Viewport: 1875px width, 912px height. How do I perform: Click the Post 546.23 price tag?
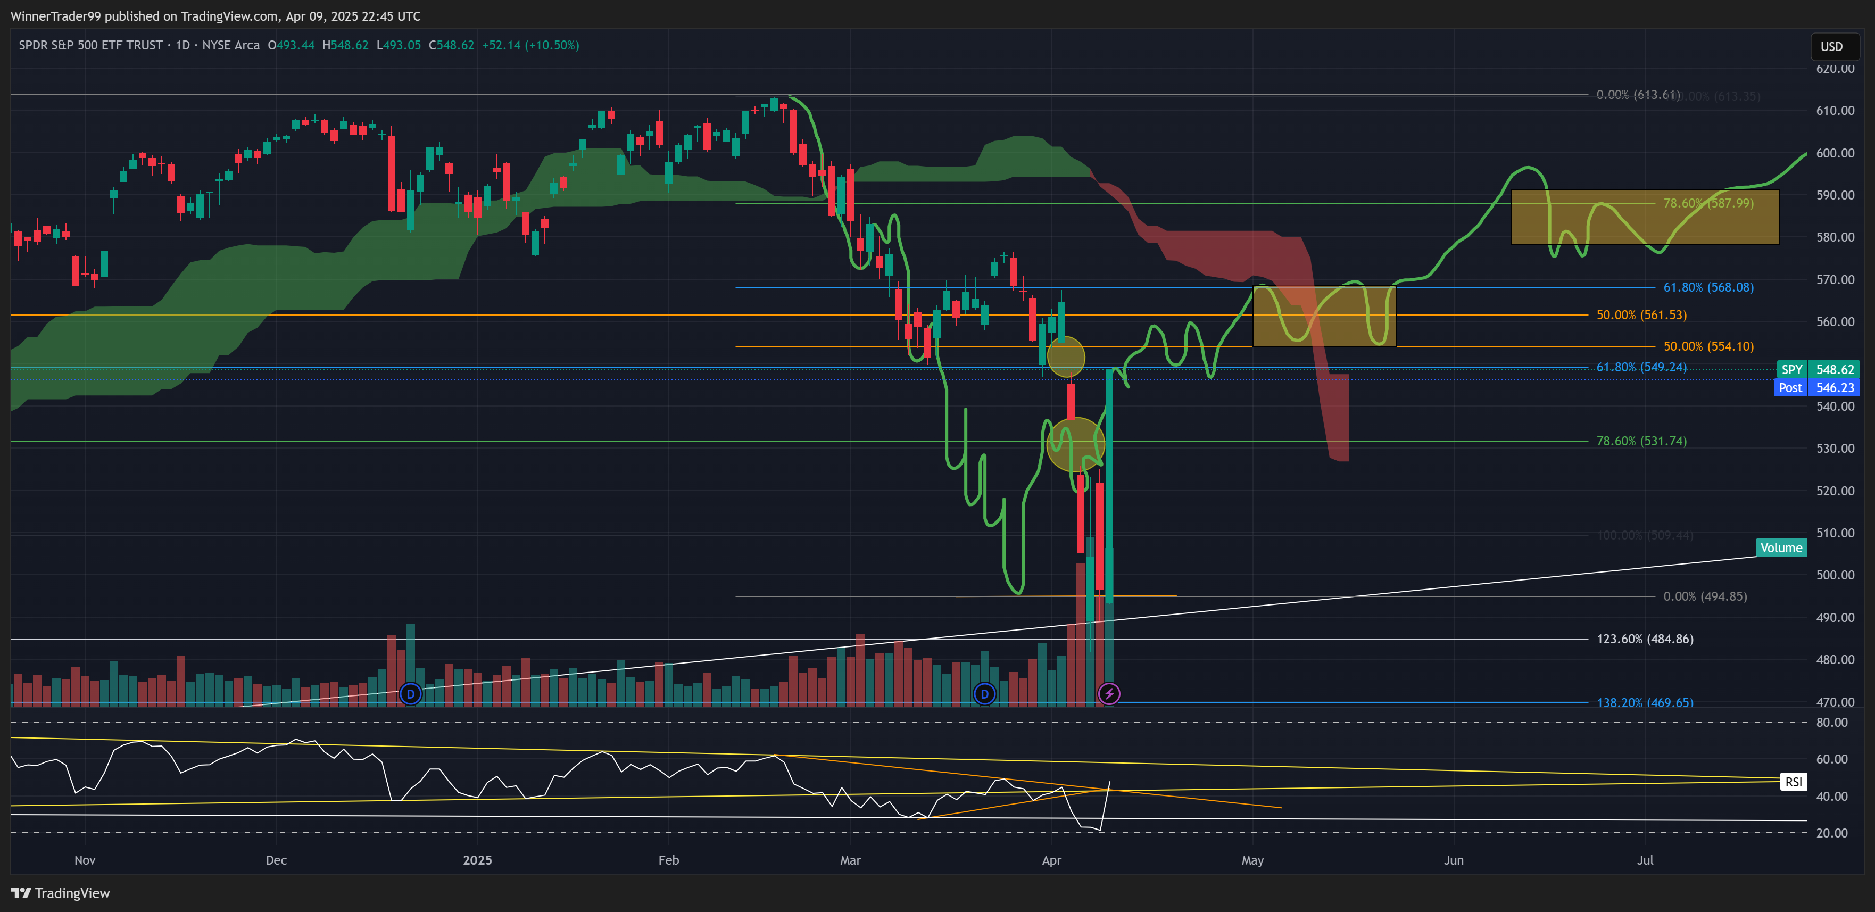[x=1818, y=387]
